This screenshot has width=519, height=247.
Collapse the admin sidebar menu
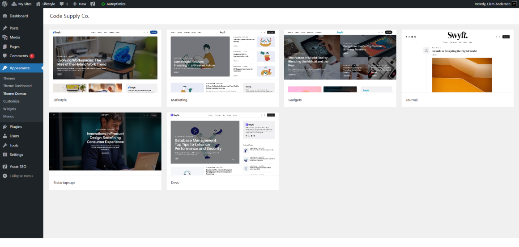(x=21, y=176)
